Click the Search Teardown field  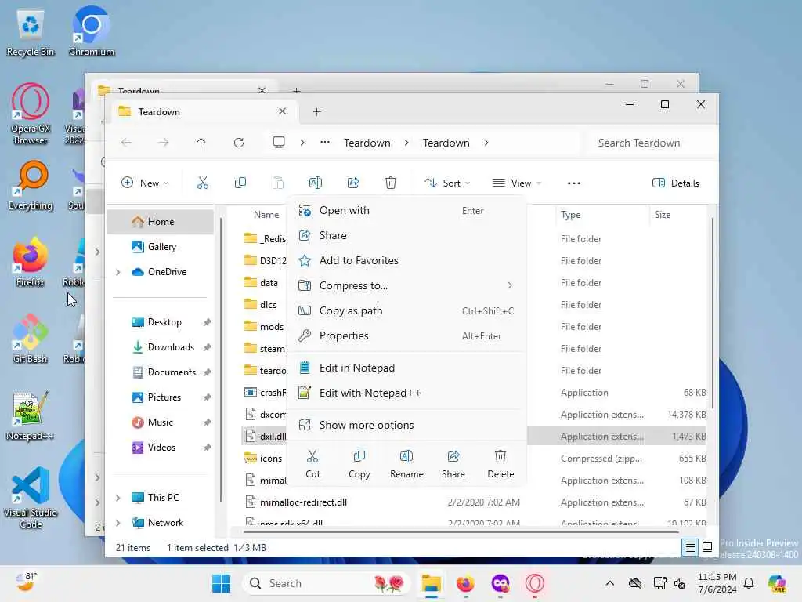point(649,143)
